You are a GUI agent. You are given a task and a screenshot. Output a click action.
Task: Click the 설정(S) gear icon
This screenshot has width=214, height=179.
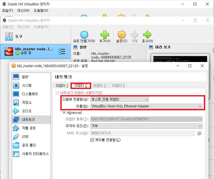pos(121,34)
